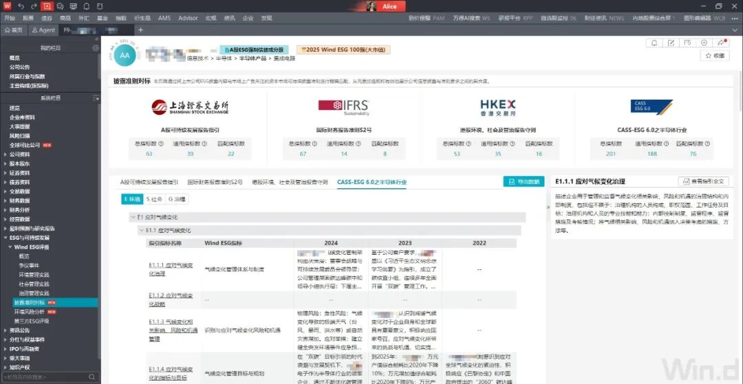
Task: Click the 导出数据 export button
Action: coord(524,181)
